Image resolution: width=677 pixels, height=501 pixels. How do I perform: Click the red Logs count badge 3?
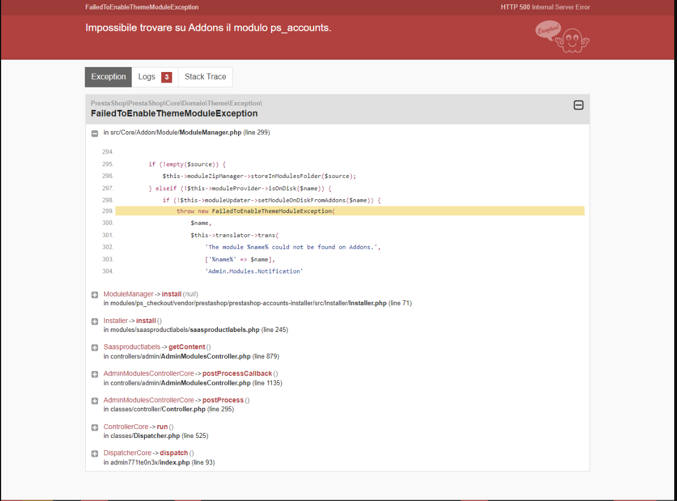(x=166, y=77)
